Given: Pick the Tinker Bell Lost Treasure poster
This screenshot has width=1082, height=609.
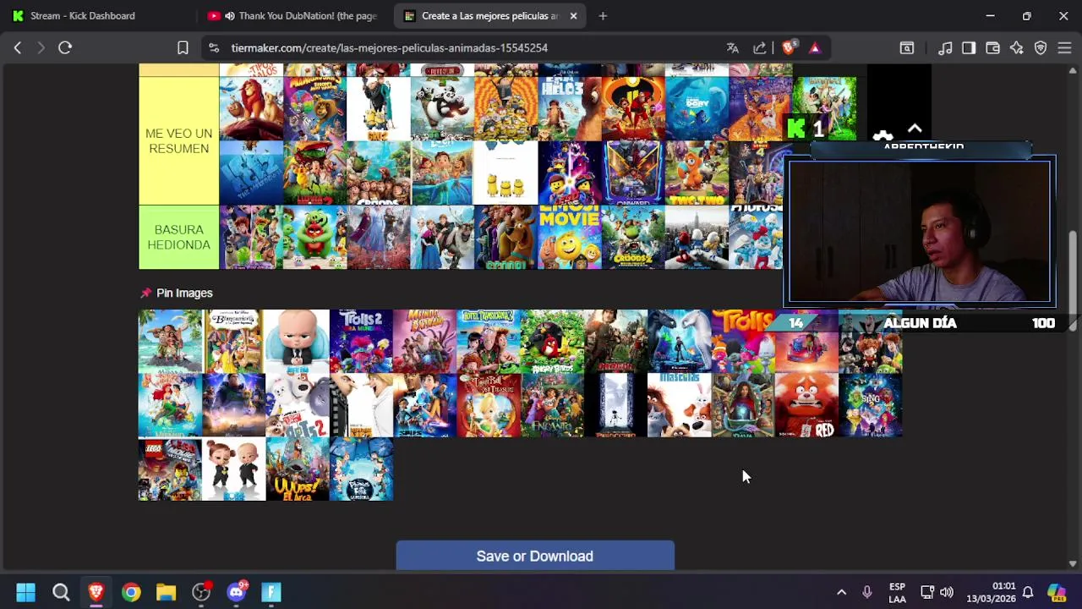Looking at the screenshot, I should (489, 405).
